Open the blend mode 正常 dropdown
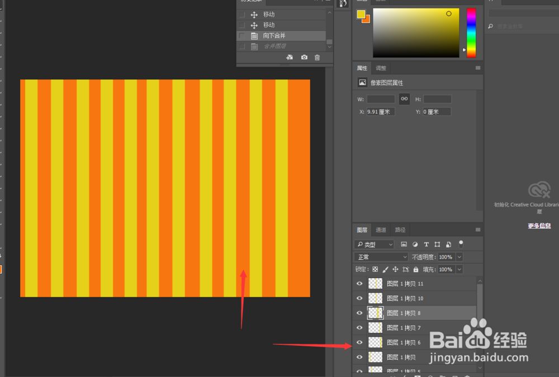Screen dimensions: 559x377 pyautogui.click(x=381, y=257)
